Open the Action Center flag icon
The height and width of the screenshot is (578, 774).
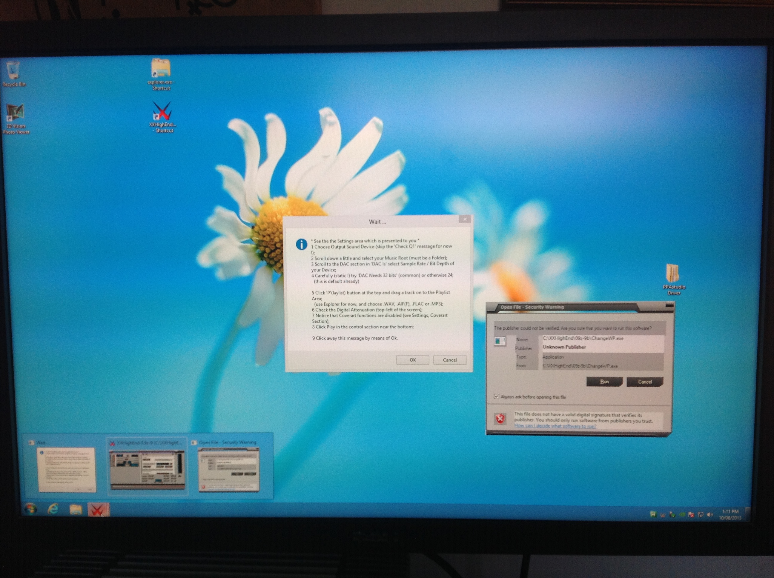691,515
